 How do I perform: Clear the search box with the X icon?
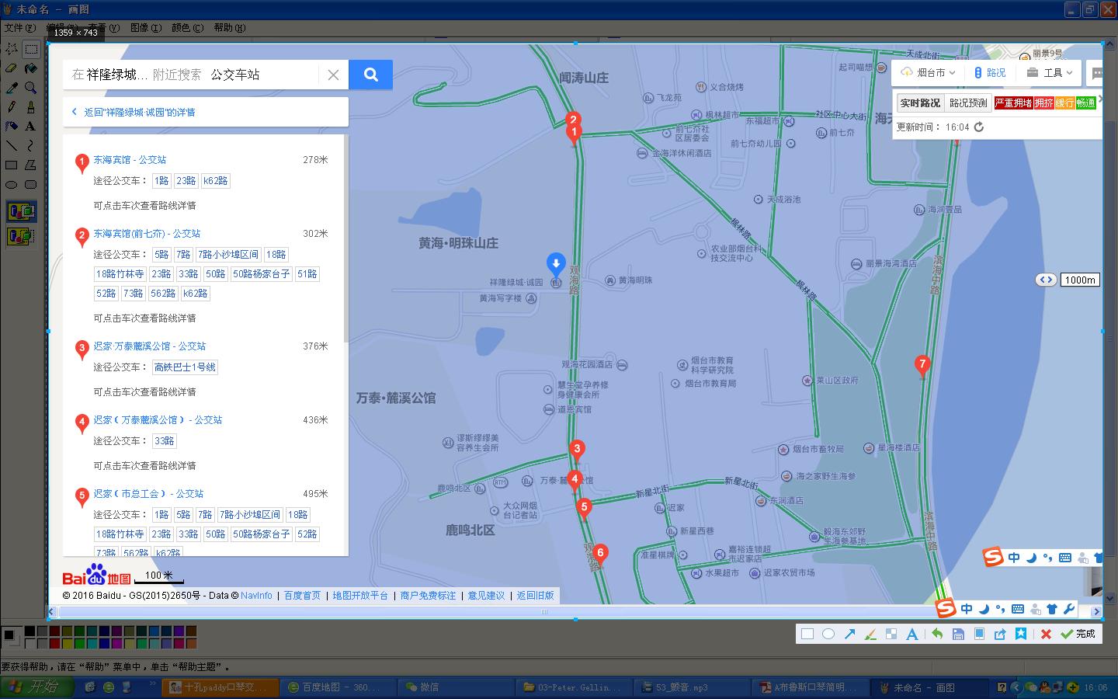point(333,75)
